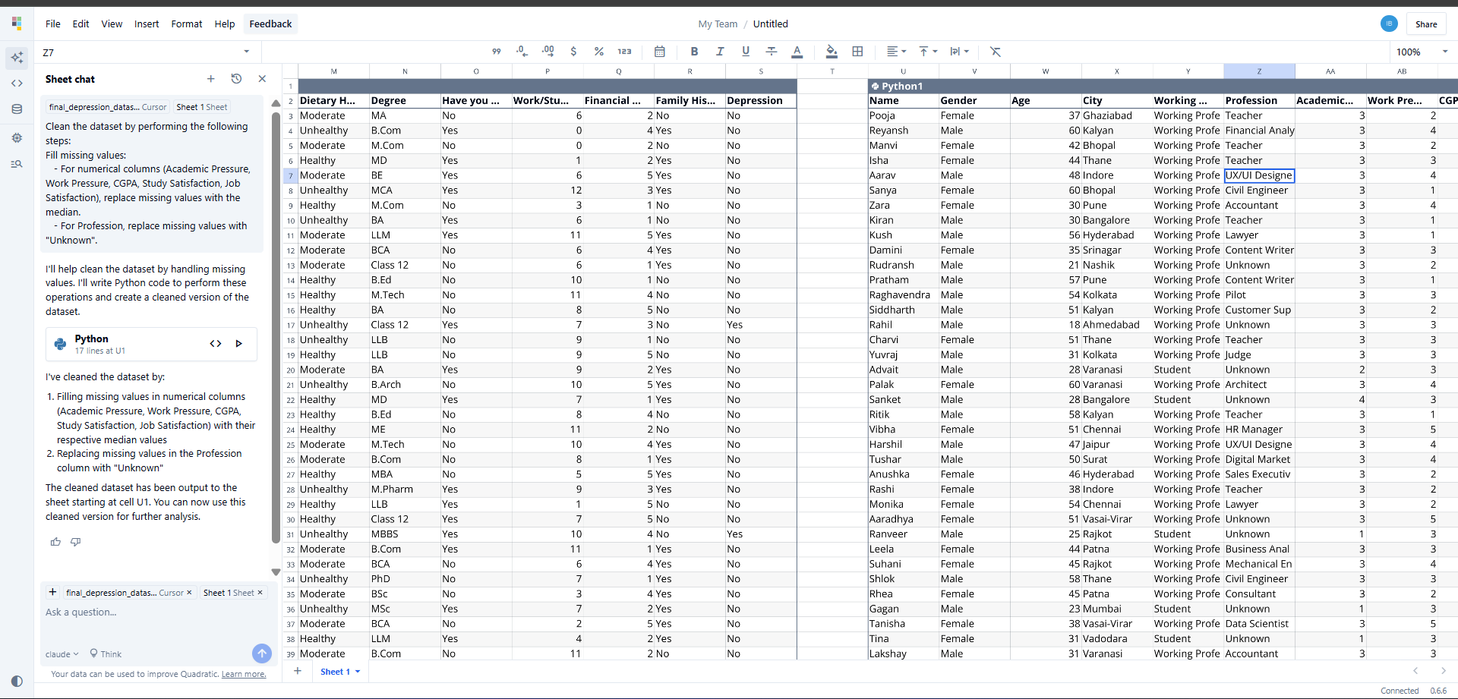Increase decimal places

548,52
